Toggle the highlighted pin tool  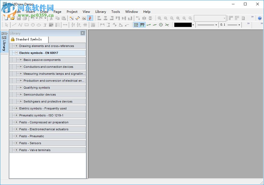click(90, 18)
